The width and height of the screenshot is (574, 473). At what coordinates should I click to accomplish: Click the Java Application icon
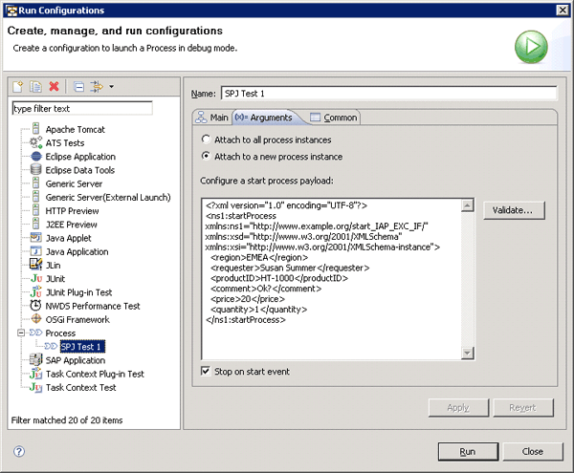click(36, 251)
